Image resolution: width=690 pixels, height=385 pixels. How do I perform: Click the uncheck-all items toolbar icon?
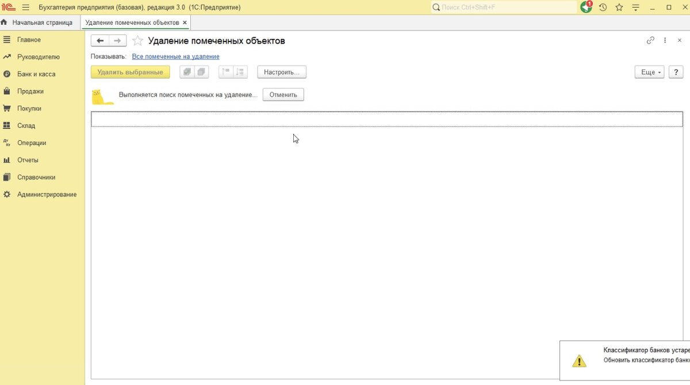click(201, 72)
